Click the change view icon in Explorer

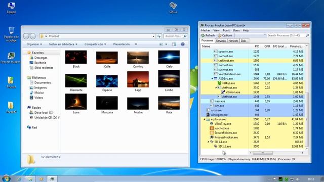[161, 44]
